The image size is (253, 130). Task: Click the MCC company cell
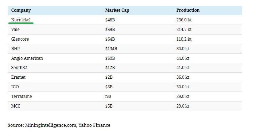pos(16,106)
